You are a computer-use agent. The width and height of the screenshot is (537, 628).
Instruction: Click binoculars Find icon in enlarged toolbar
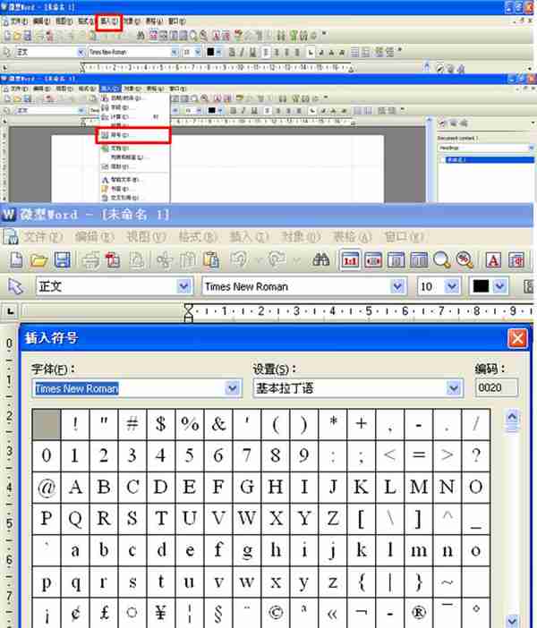tap(321, 260)
